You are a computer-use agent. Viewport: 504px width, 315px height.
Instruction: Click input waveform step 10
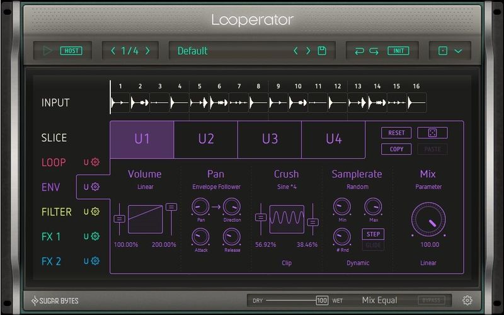(x=298, y=103)
